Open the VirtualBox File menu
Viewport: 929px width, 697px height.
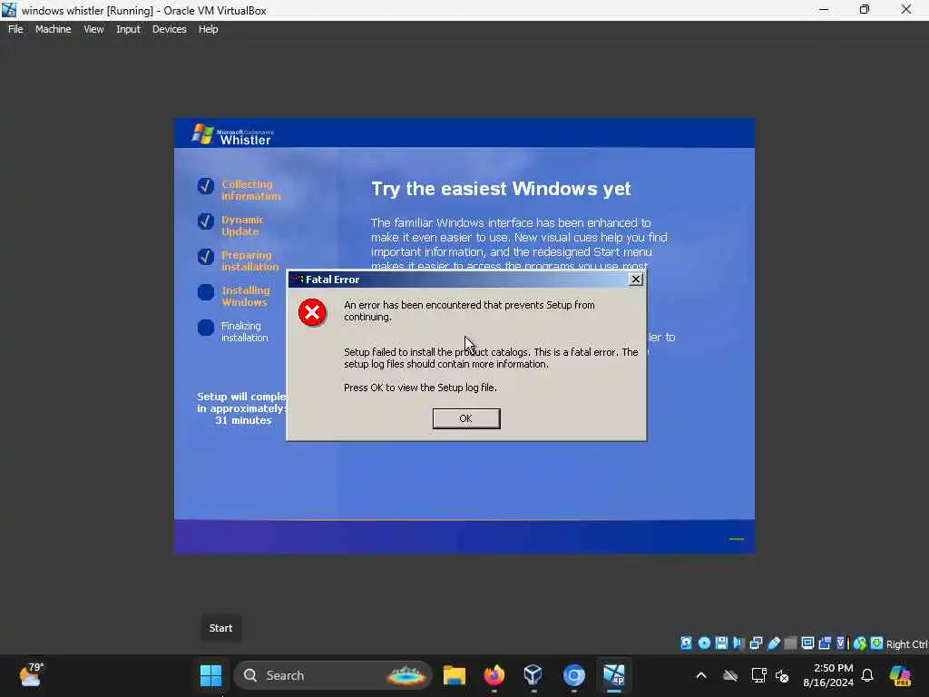coord(15,29)
